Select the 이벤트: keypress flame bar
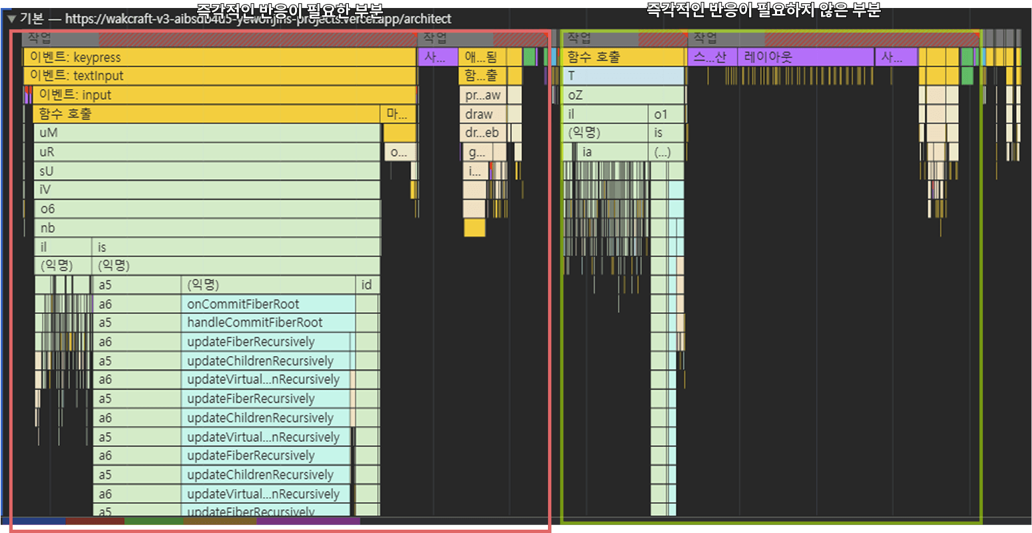The height and width of the screenshot is (533, 1032). point(220,57)
